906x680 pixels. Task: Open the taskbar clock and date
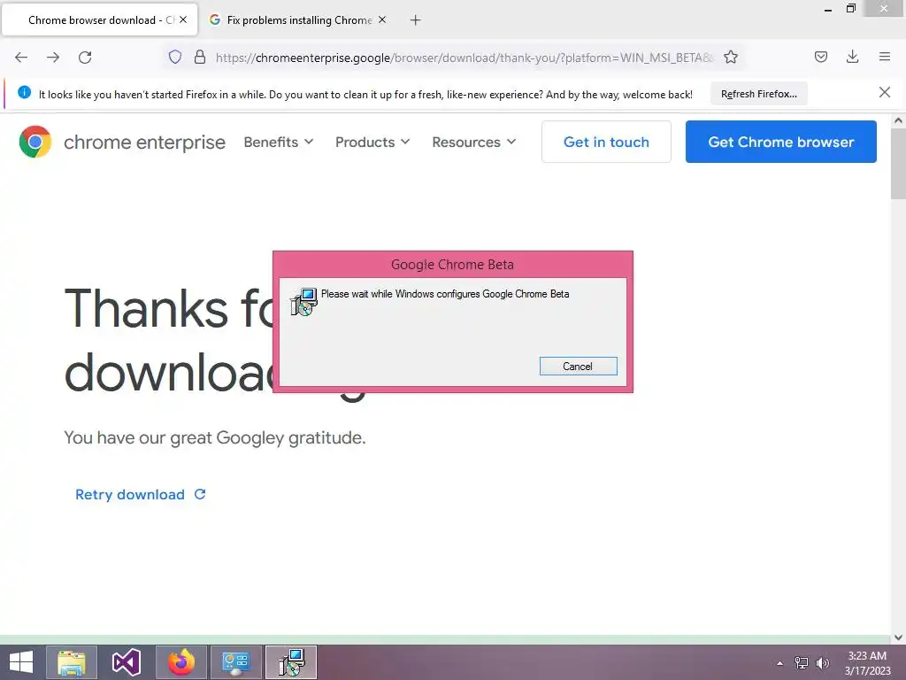[867, 663]
